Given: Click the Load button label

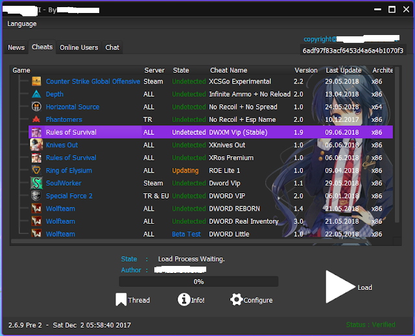Looking at the screenshot, I should coord(364,287).
